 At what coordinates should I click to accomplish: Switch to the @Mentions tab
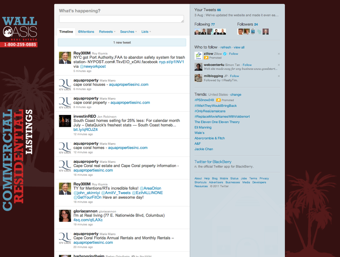click(x=86, y=32)
